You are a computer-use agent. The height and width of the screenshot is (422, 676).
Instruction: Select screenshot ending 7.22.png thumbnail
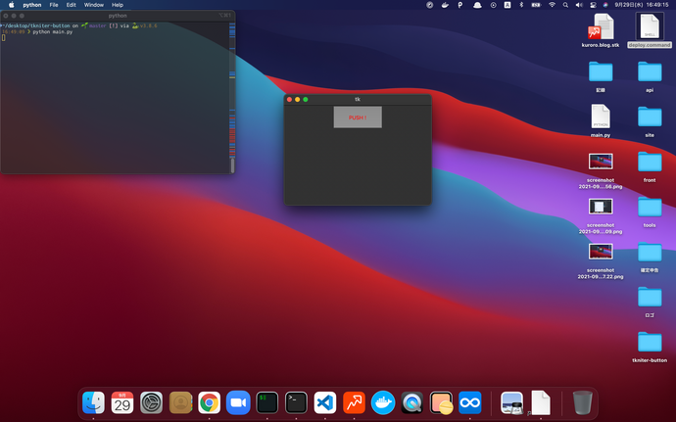pos(601,252)
